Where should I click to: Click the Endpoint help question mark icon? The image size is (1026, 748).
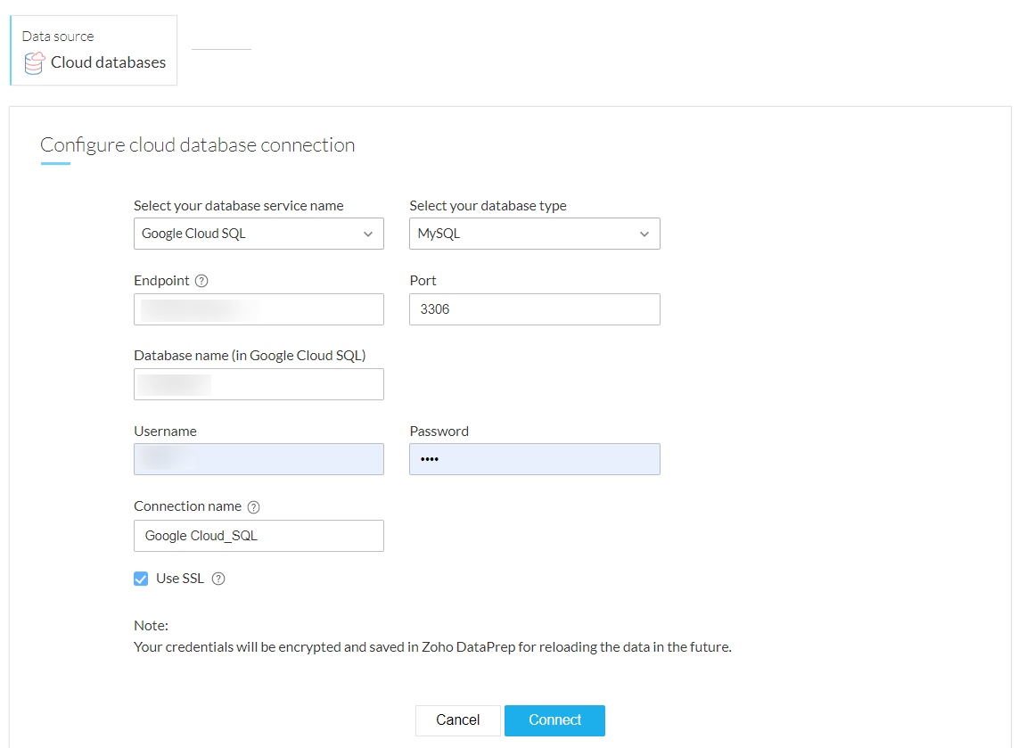click(x=201, y=281)
